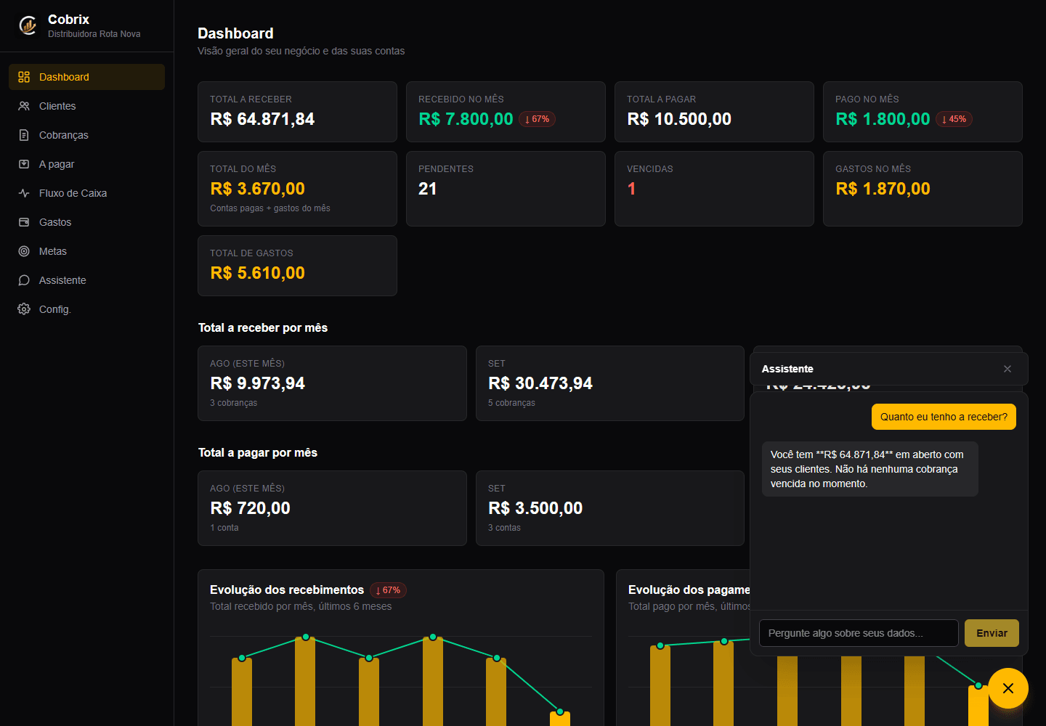The height and width of the screenshot is (726, 1046).
Task: Focus the 'Pergunte algo sobre seus dados' field
Action: tap(859, 633)
